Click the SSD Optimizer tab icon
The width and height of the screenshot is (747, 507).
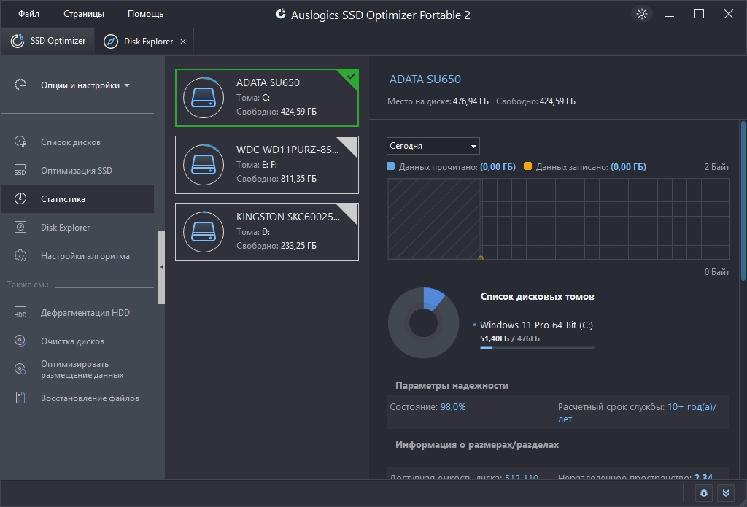pyautogui.click(x=18, y=41)
